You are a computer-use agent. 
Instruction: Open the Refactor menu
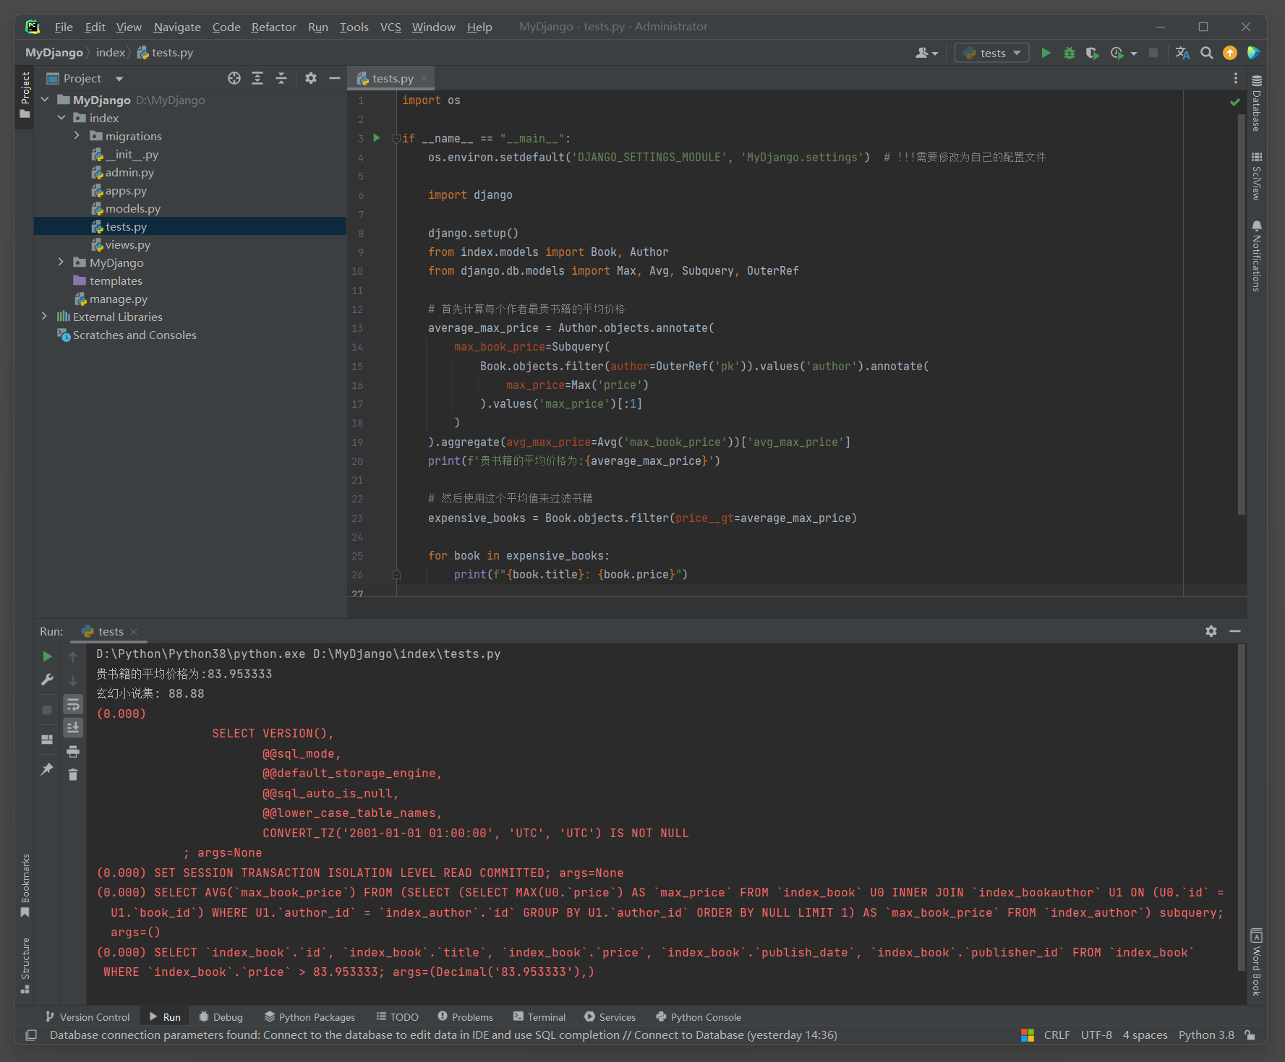[273, 27]
